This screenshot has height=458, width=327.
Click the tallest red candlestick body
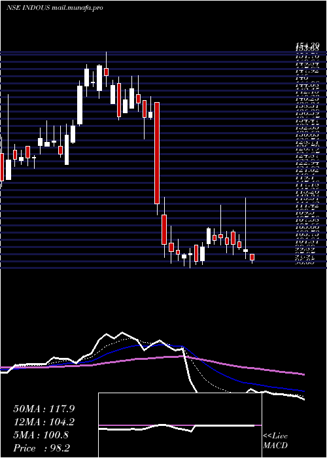click(157, 153)
